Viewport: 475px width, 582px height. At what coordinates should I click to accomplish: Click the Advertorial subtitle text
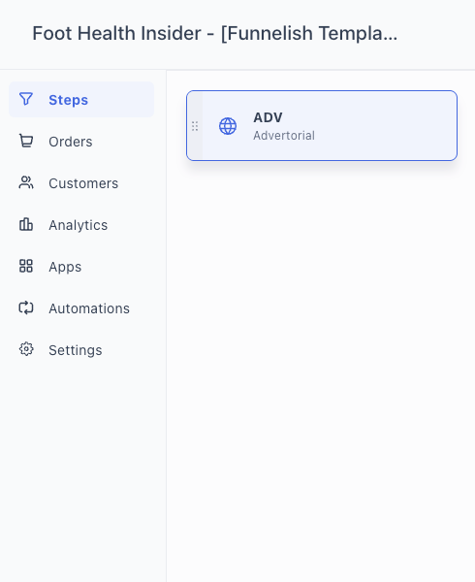[x=284, y=136]
